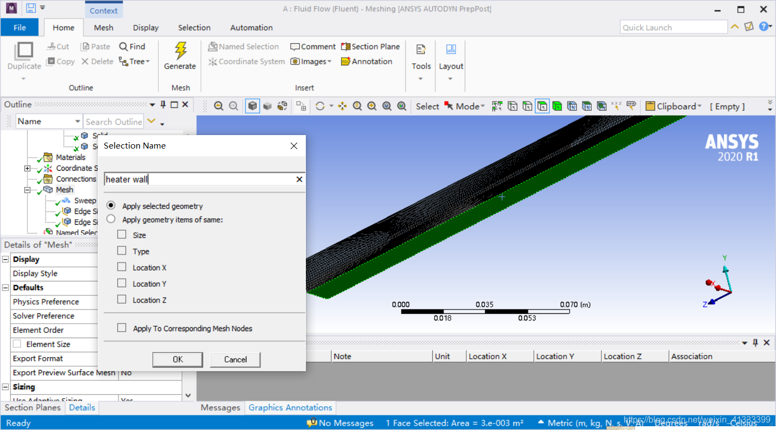
Task: Select the Edge selection filter
Action: (527, 106)
